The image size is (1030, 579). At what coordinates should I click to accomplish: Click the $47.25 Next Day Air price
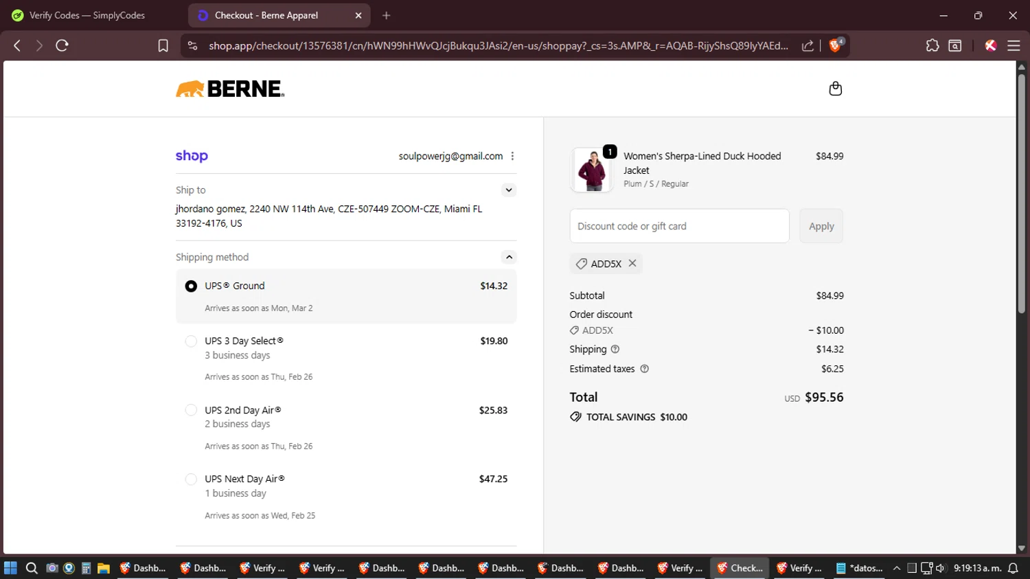tap(493, 479)
